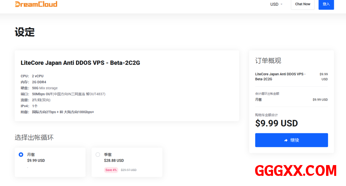Click the 防御 DDoS protection spec line

coord(57,112)
